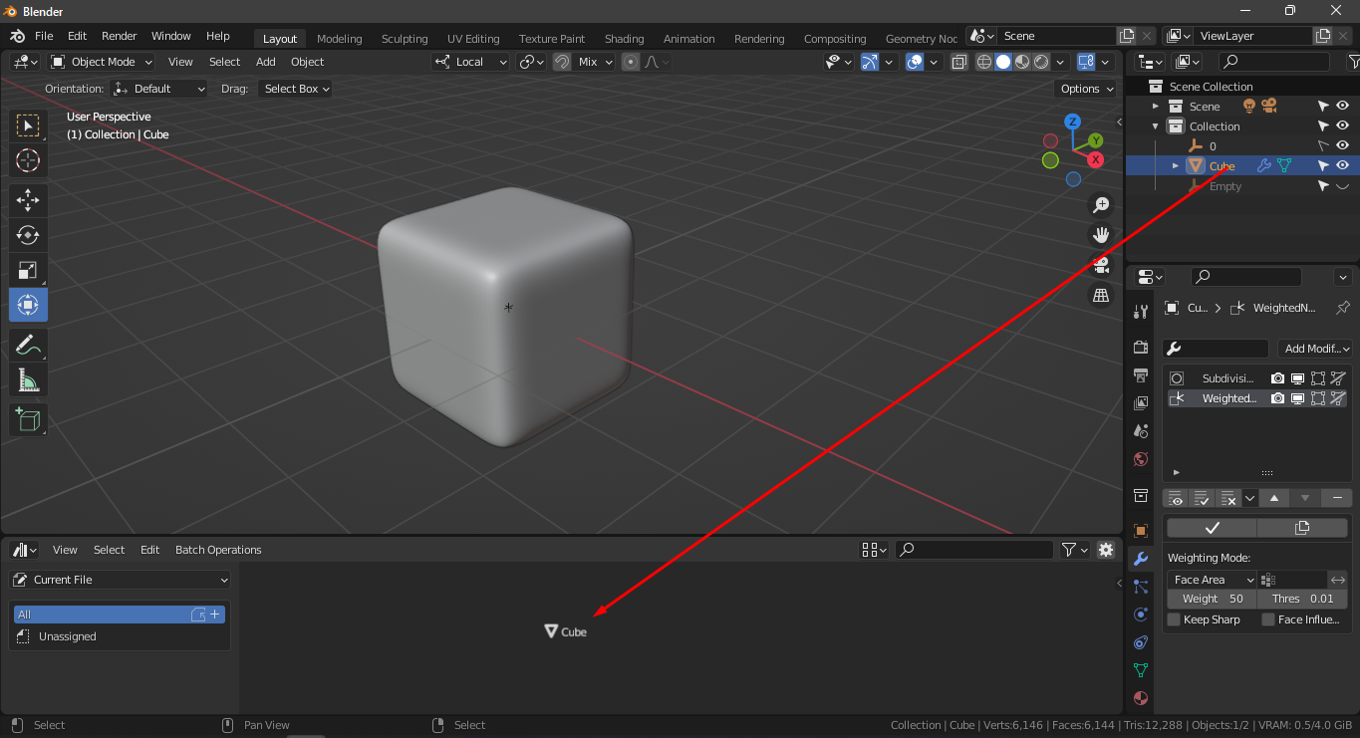Expand the Cube item in outliner

click(1176, 166)
